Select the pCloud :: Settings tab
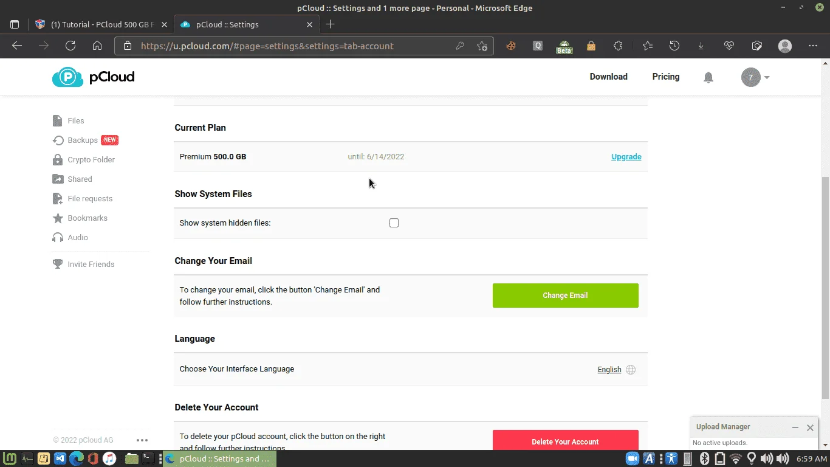 (x=246, y=24)
